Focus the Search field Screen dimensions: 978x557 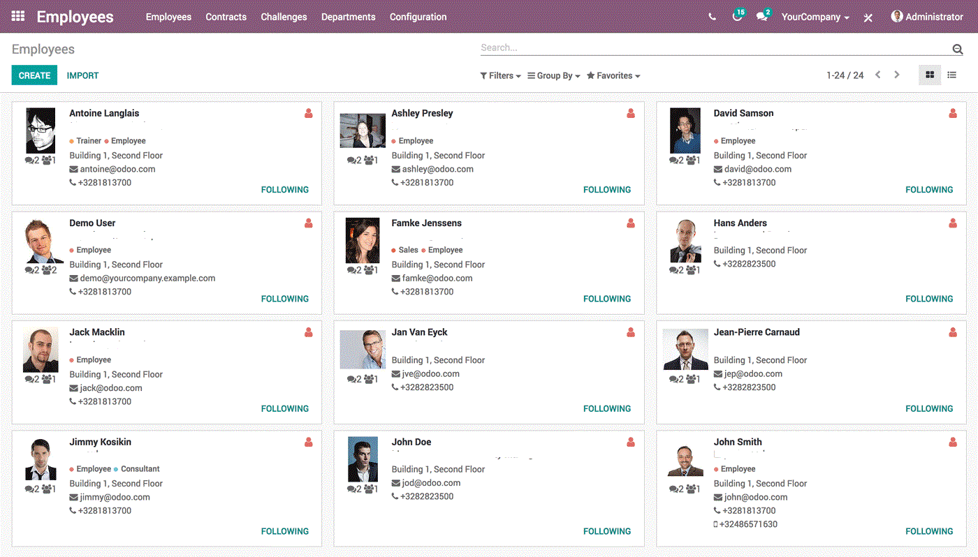click(714, 48)
